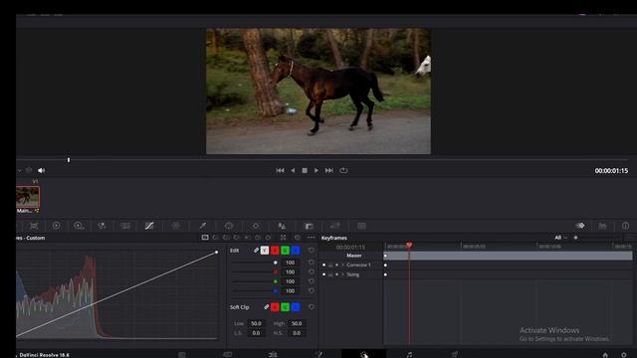This screenshot has height=358, width=637.
Task: Toggle Corrector 1 keyframe enable dot
Action: point(323,266)
